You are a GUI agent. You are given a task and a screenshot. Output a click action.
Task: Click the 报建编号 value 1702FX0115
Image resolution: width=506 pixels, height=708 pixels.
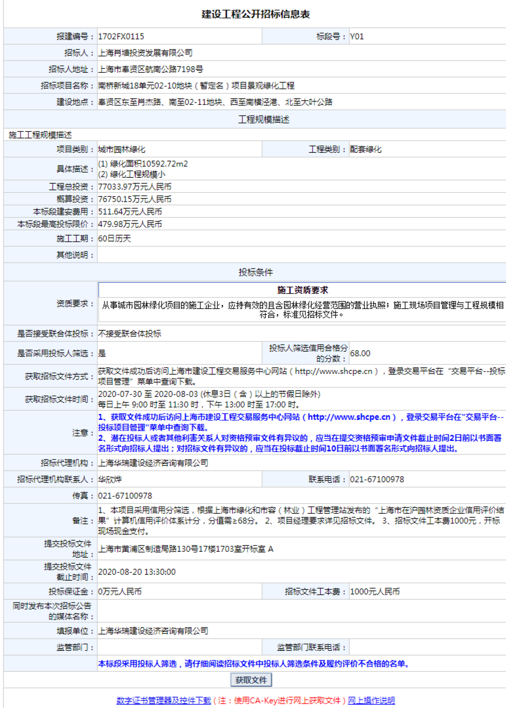click(121, 37)
